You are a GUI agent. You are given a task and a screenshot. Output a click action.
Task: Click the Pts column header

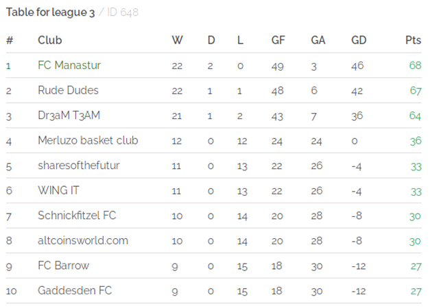coord(413,40)
